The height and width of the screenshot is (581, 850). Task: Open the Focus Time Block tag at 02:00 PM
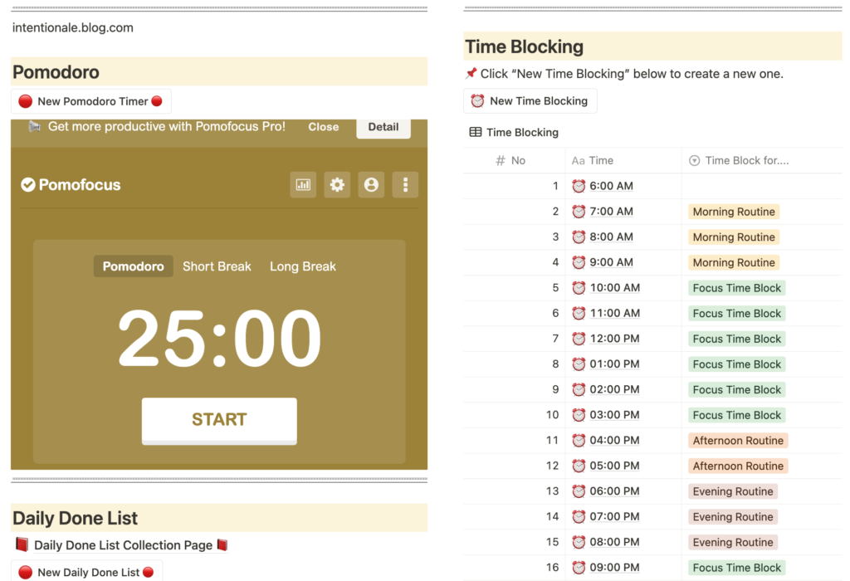[x=737, y=390]
